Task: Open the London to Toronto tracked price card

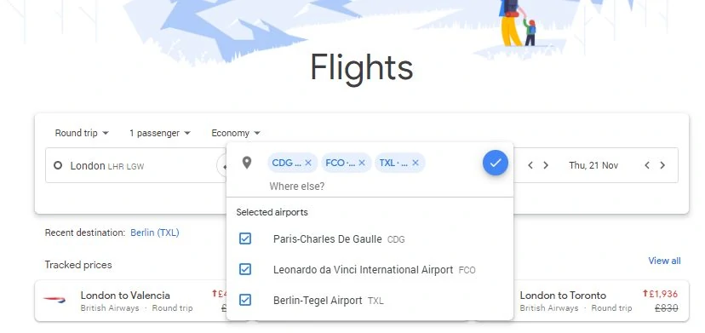Action: [582, 301]
